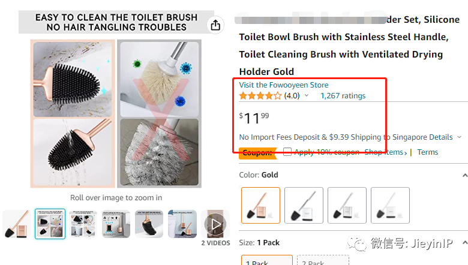Collapse the Color section chevron

tap(464, 175)
